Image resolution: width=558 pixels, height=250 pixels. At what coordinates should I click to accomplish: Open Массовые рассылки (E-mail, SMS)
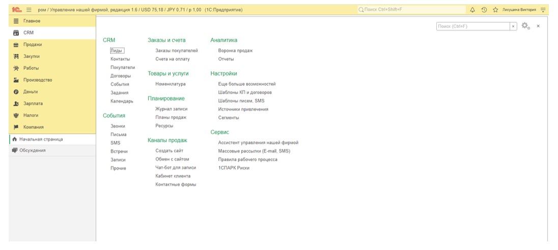[254, 151]
